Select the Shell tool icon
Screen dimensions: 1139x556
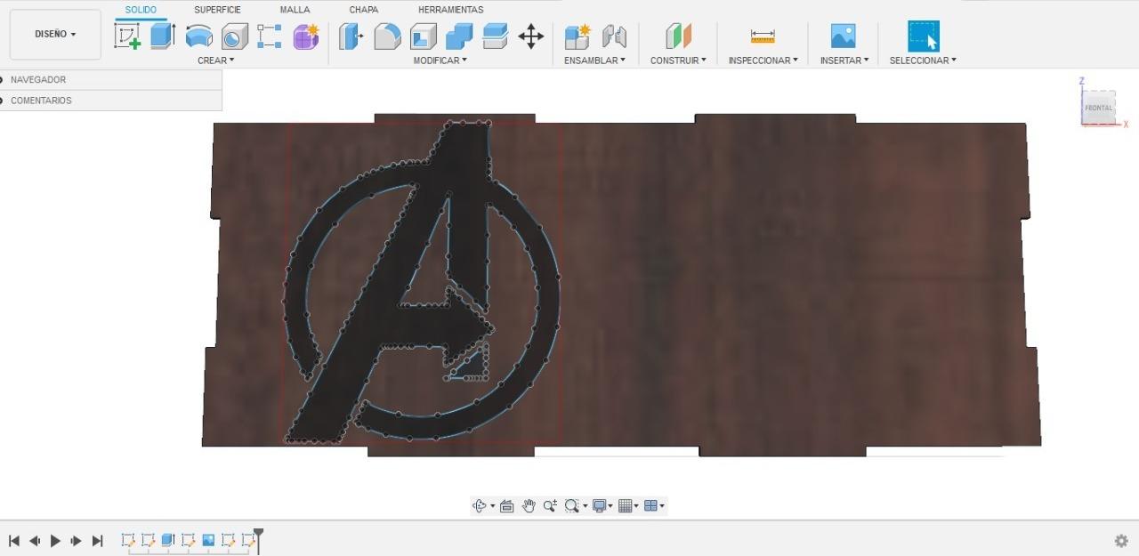click(423, 36)
